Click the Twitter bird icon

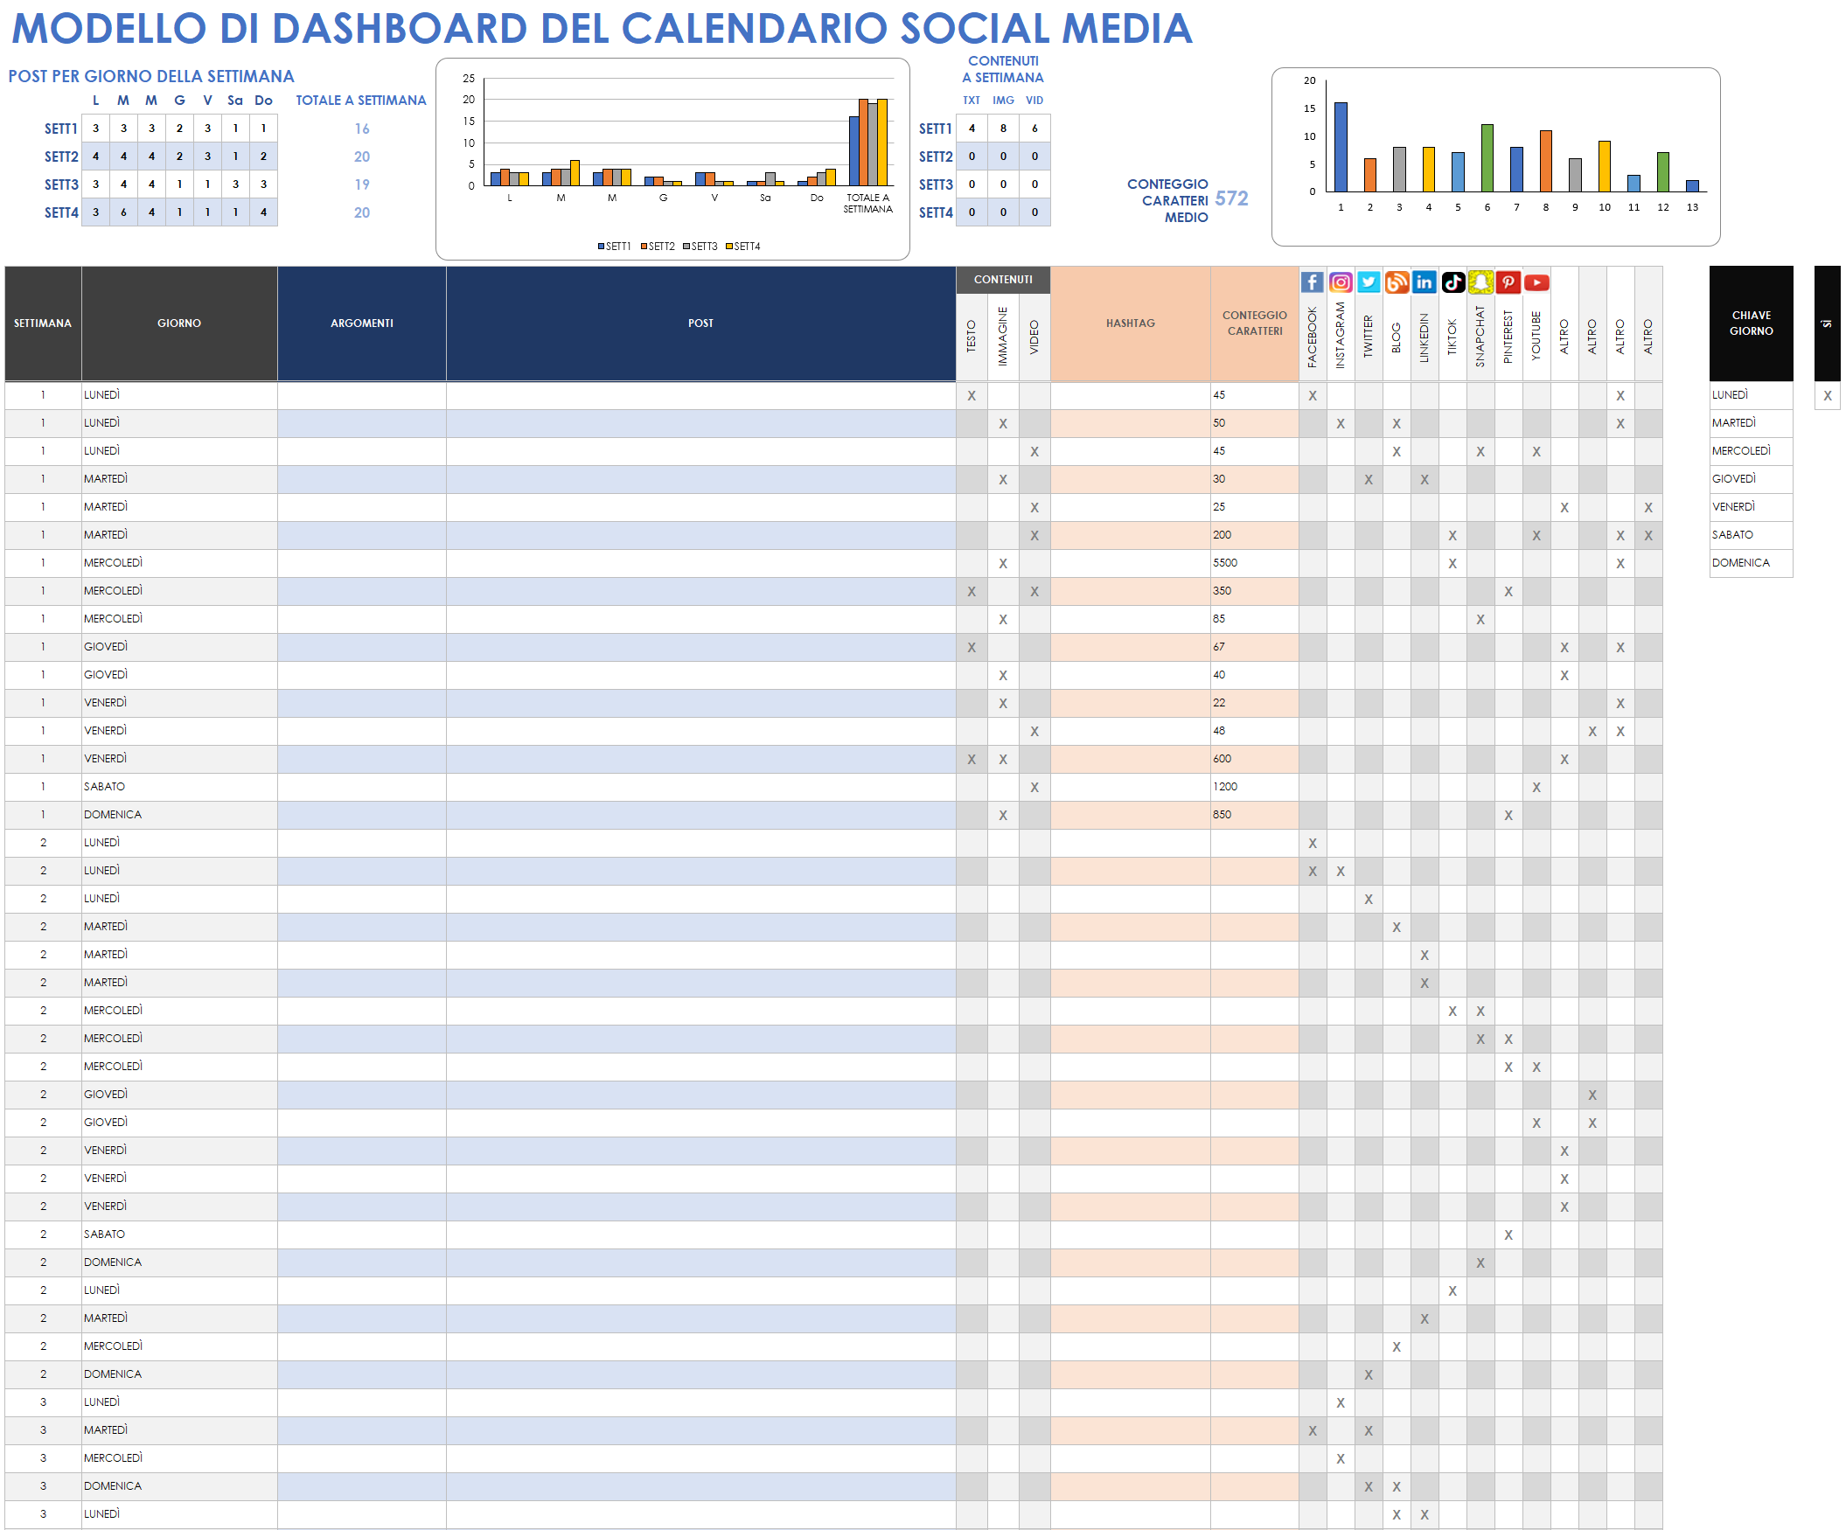click(x=1368, y=282)
